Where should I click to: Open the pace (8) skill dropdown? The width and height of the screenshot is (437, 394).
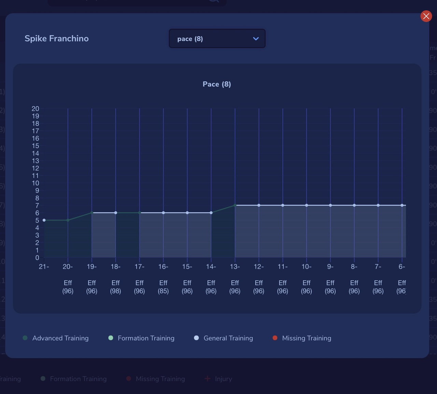217,39
